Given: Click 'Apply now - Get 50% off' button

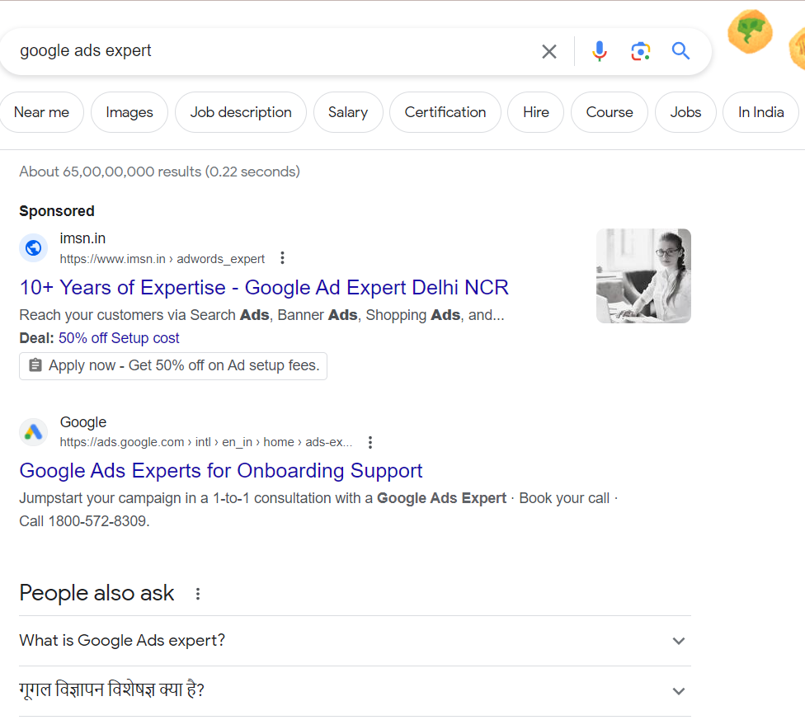Looking at the screenshot, I should click(172, 365).
